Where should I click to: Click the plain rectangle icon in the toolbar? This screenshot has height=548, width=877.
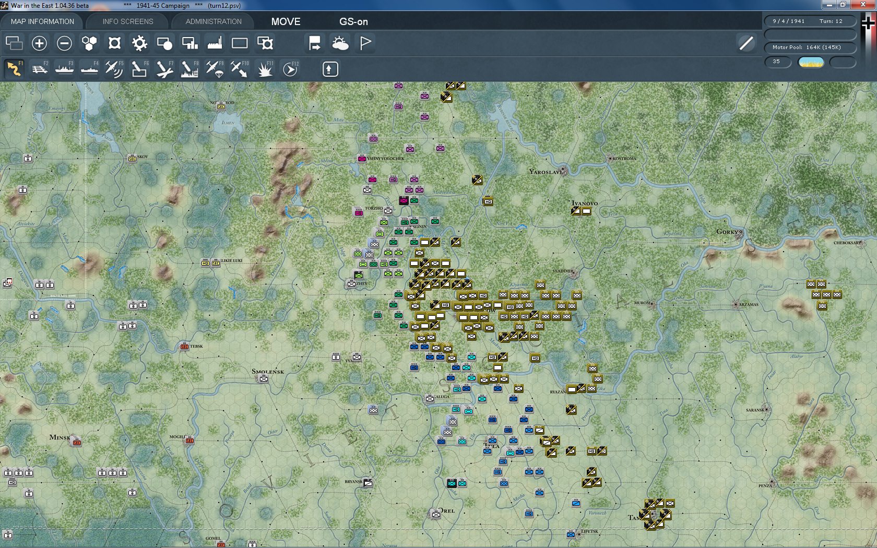240,43
